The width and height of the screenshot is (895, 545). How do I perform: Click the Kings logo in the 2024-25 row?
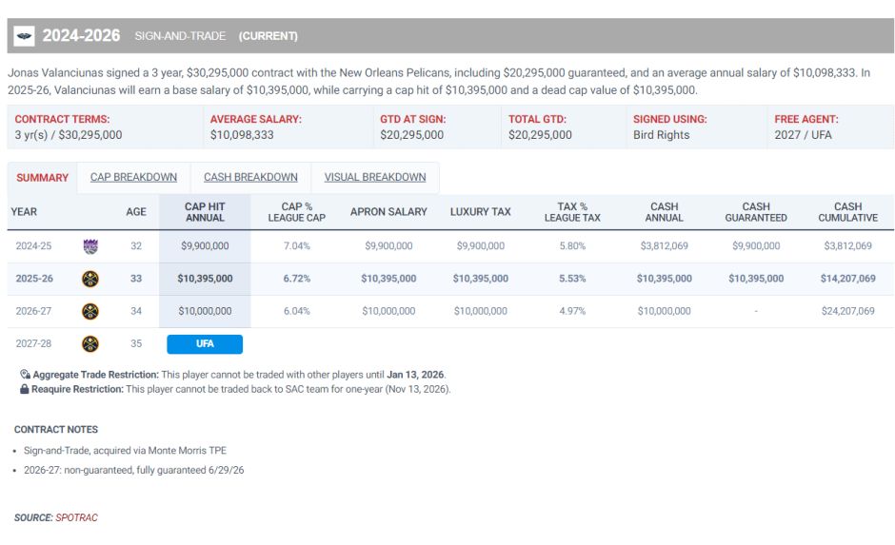[90, 246]
